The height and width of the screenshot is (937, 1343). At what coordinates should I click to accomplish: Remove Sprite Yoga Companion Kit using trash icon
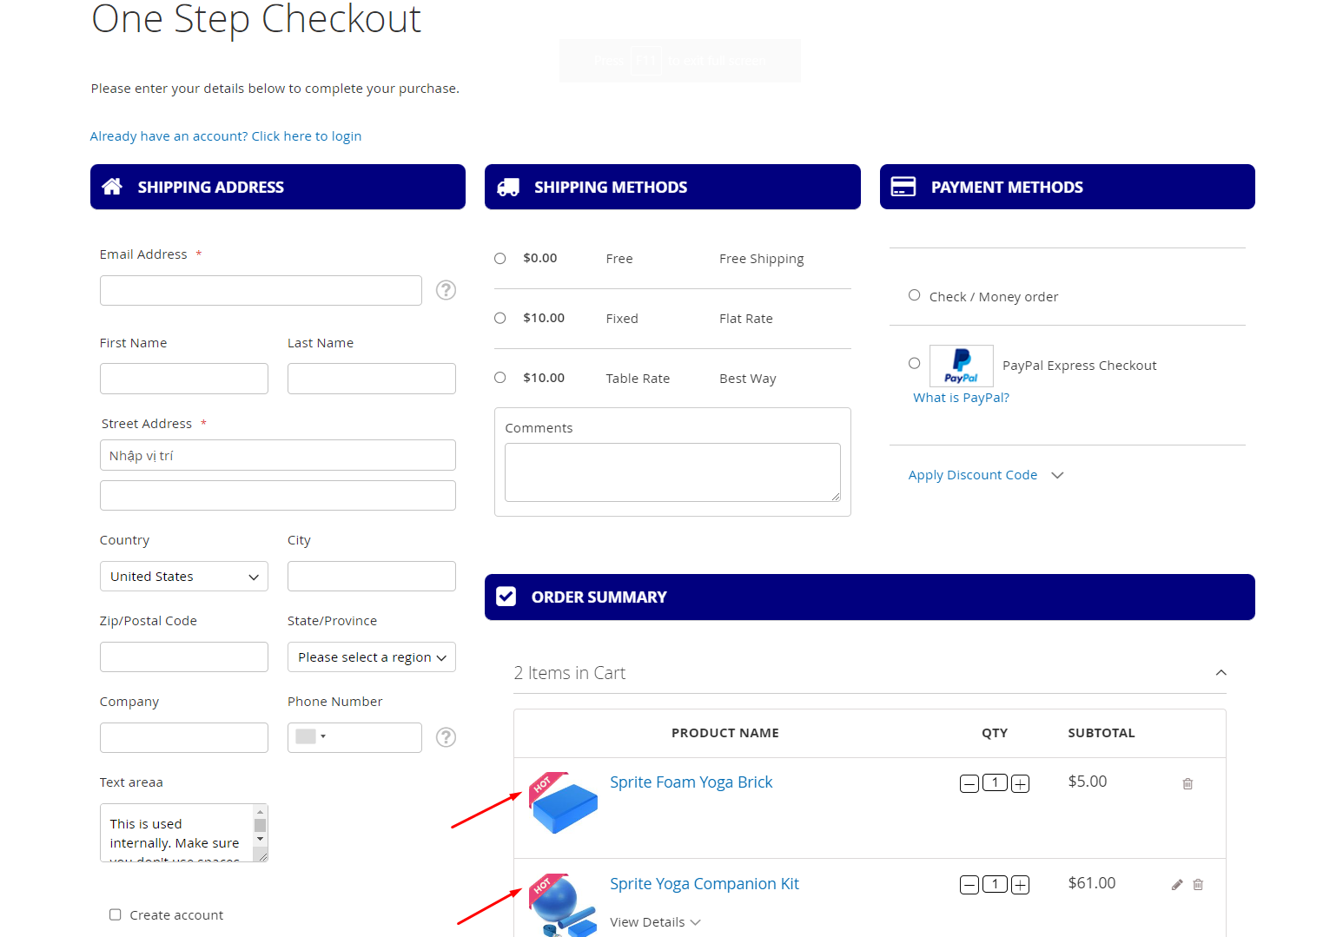1198,885
